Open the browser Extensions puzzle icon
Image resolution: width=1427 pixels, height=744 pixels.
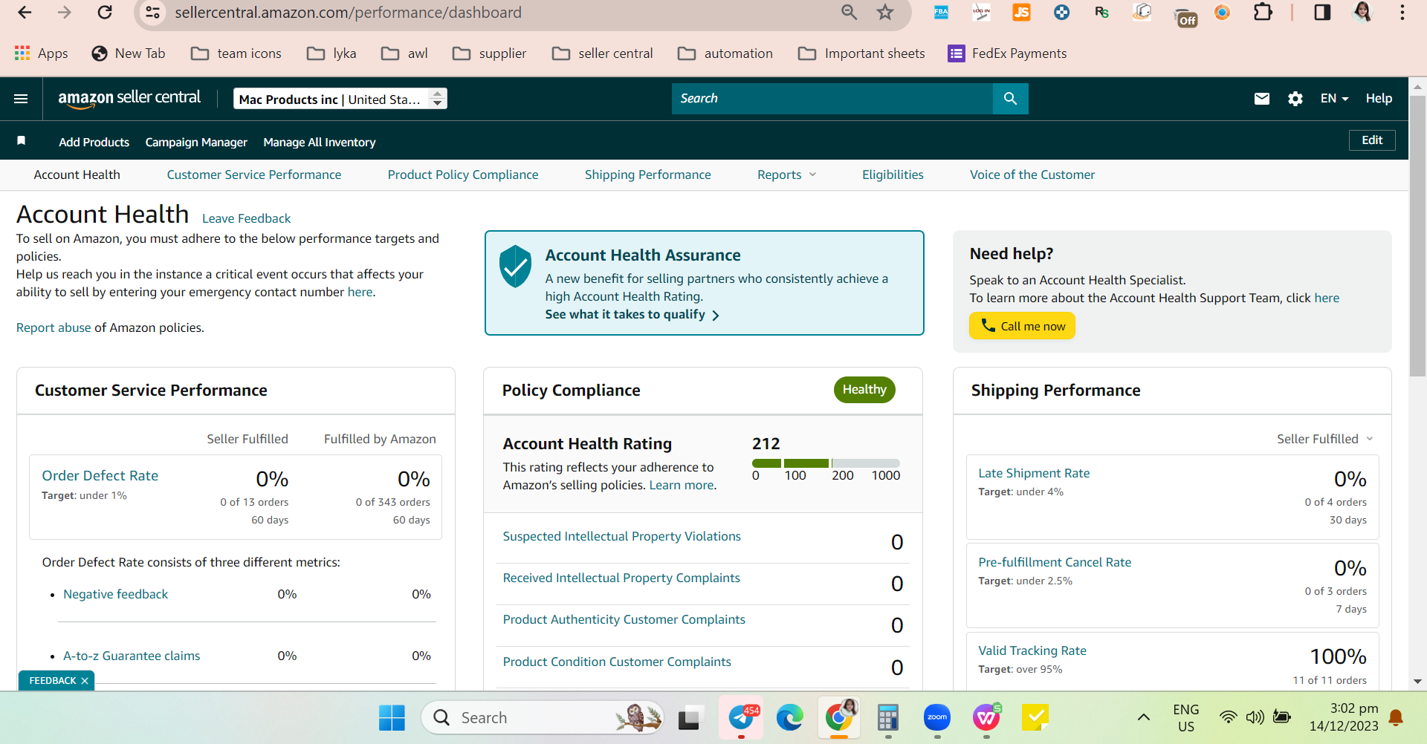point(1263,13)
